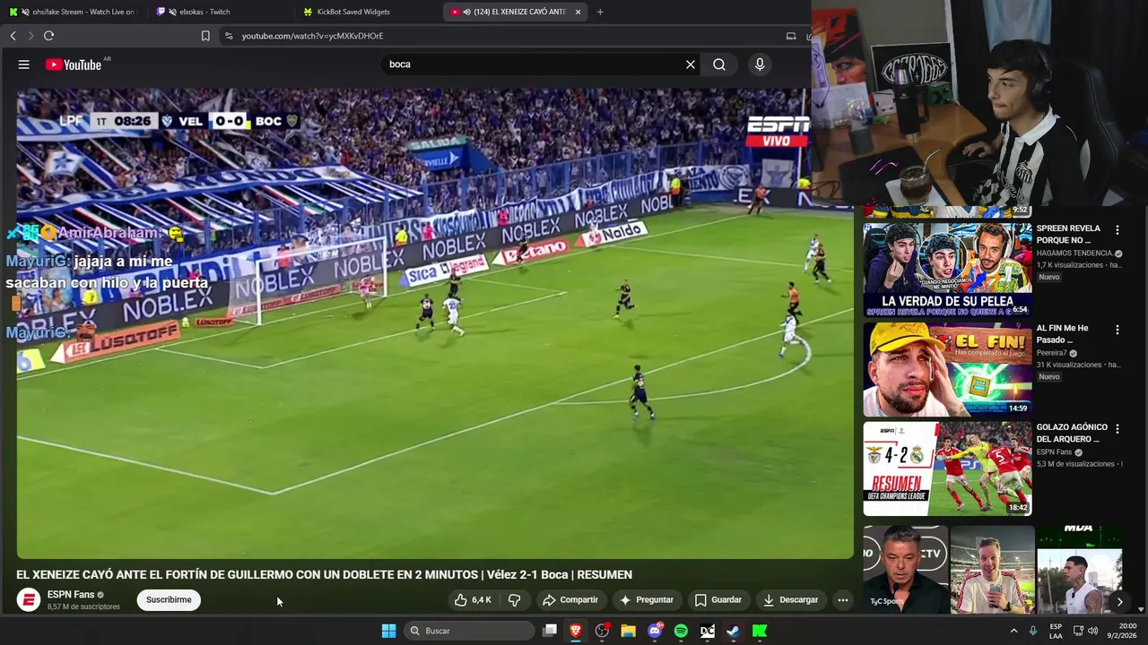Click the magnifier search button
The height and width of the screenshot is (645, 1148).
coord(719,64)
